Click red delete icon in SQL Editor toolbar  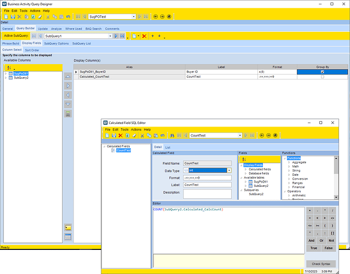click(121, 135)
